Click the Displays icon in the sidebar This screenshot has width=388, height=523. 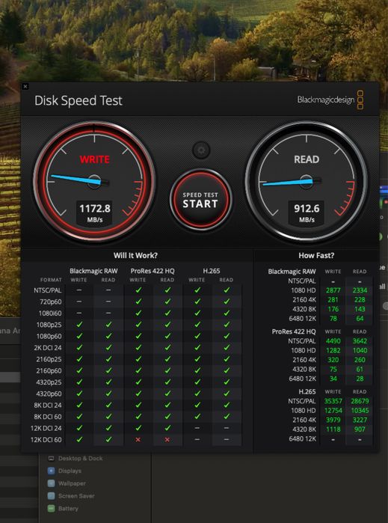click(x=51, y=471)
